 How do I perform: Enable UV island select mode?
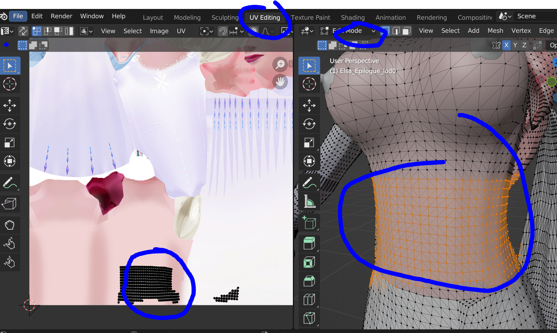69,31
